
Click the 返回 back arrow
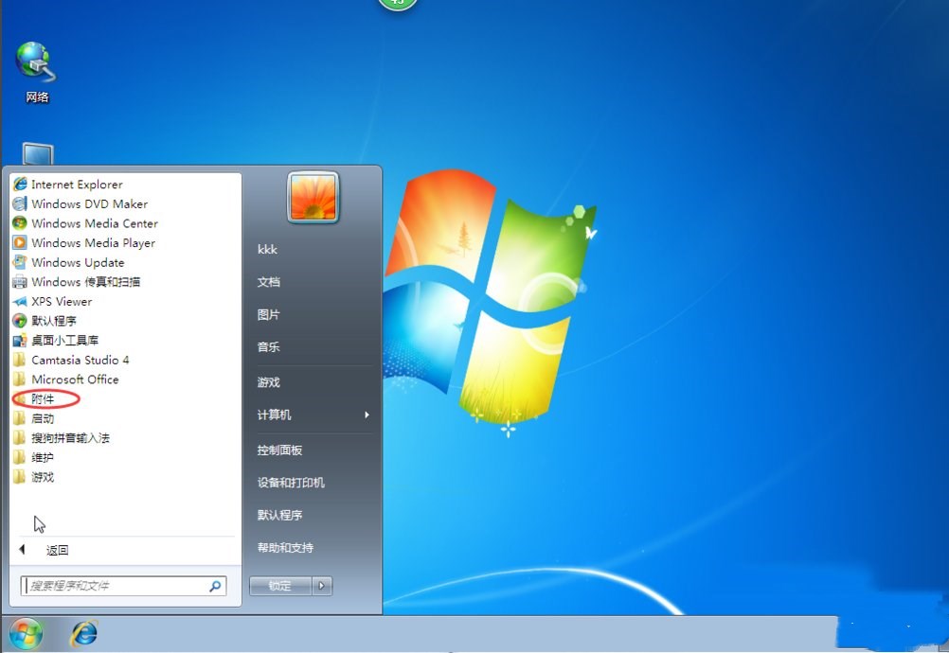[23, 550]
